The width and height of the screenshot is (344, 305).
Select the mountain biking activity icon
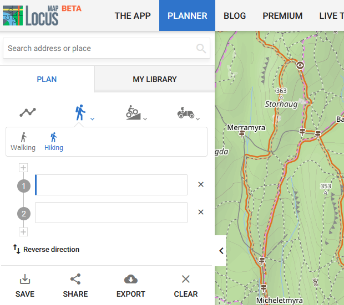132,113
